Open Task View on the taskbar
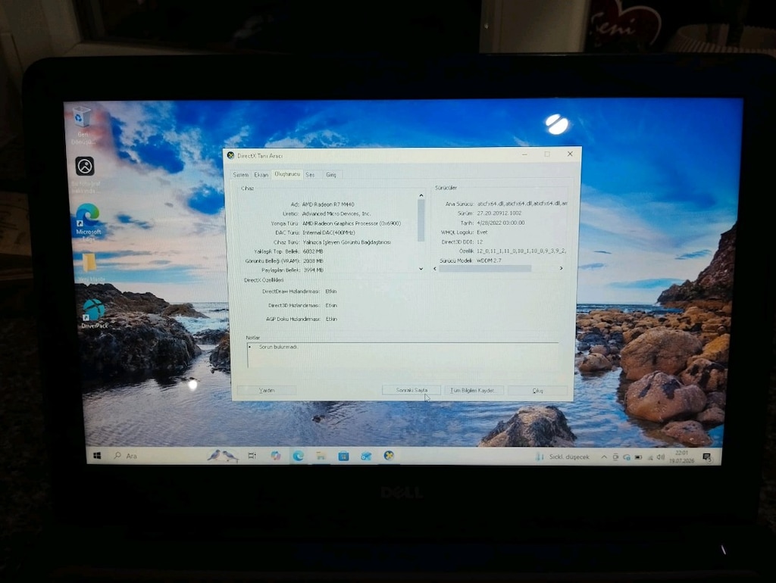Viewport: 776px width, 583px height. click(252, 456)
